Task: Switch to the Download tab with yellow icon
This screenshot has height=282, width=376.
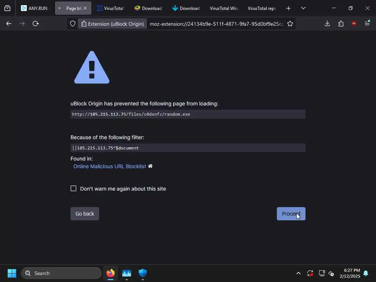Action: pos(148,8)
